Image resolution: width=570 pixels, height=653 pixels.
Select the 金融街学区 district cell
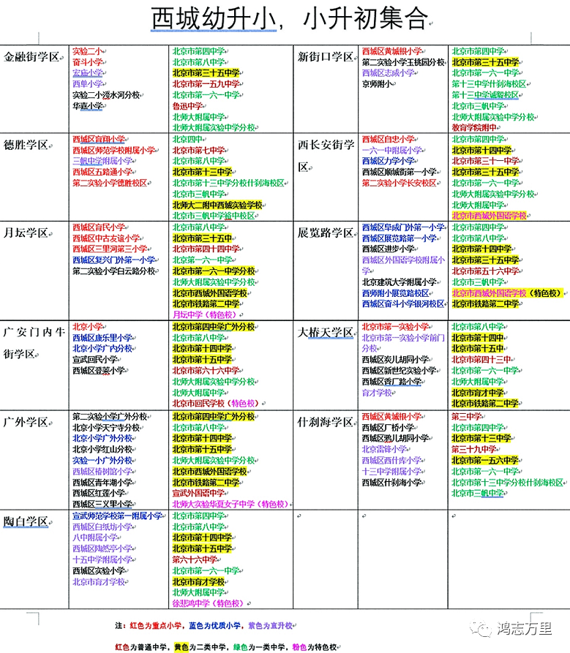[34, 88]
